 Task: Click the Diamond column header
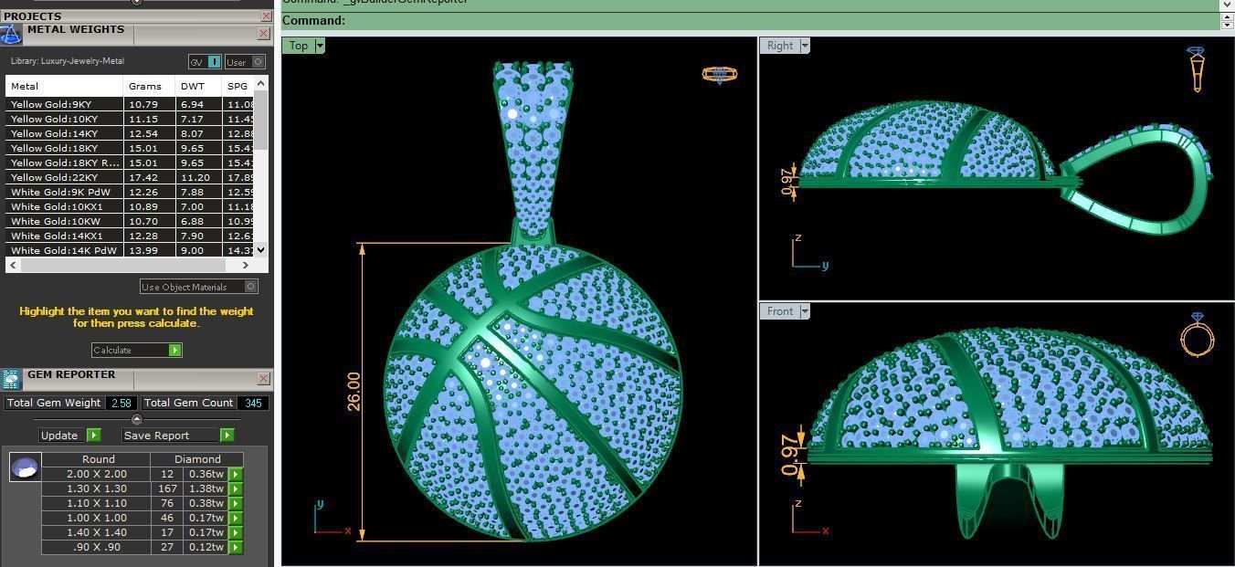(x=197, y=459)
